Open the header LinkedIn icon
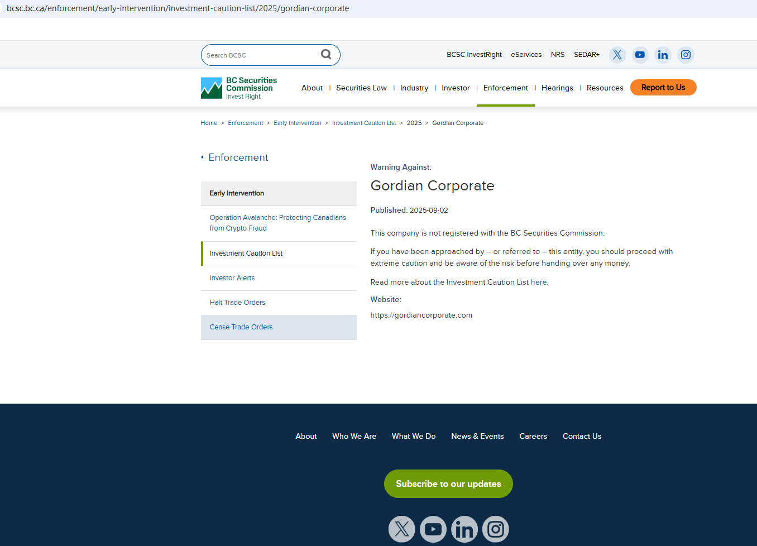 [663, 55]
